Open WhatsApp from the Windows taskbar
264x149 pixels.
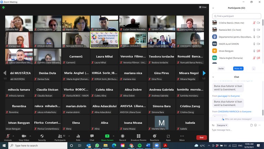tap(97, 146)
